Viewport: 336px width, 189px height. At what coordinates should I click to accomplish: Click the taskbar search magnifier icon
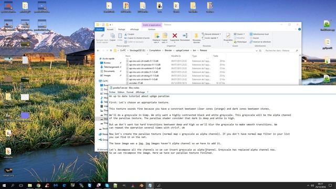[x=13, y=185]
